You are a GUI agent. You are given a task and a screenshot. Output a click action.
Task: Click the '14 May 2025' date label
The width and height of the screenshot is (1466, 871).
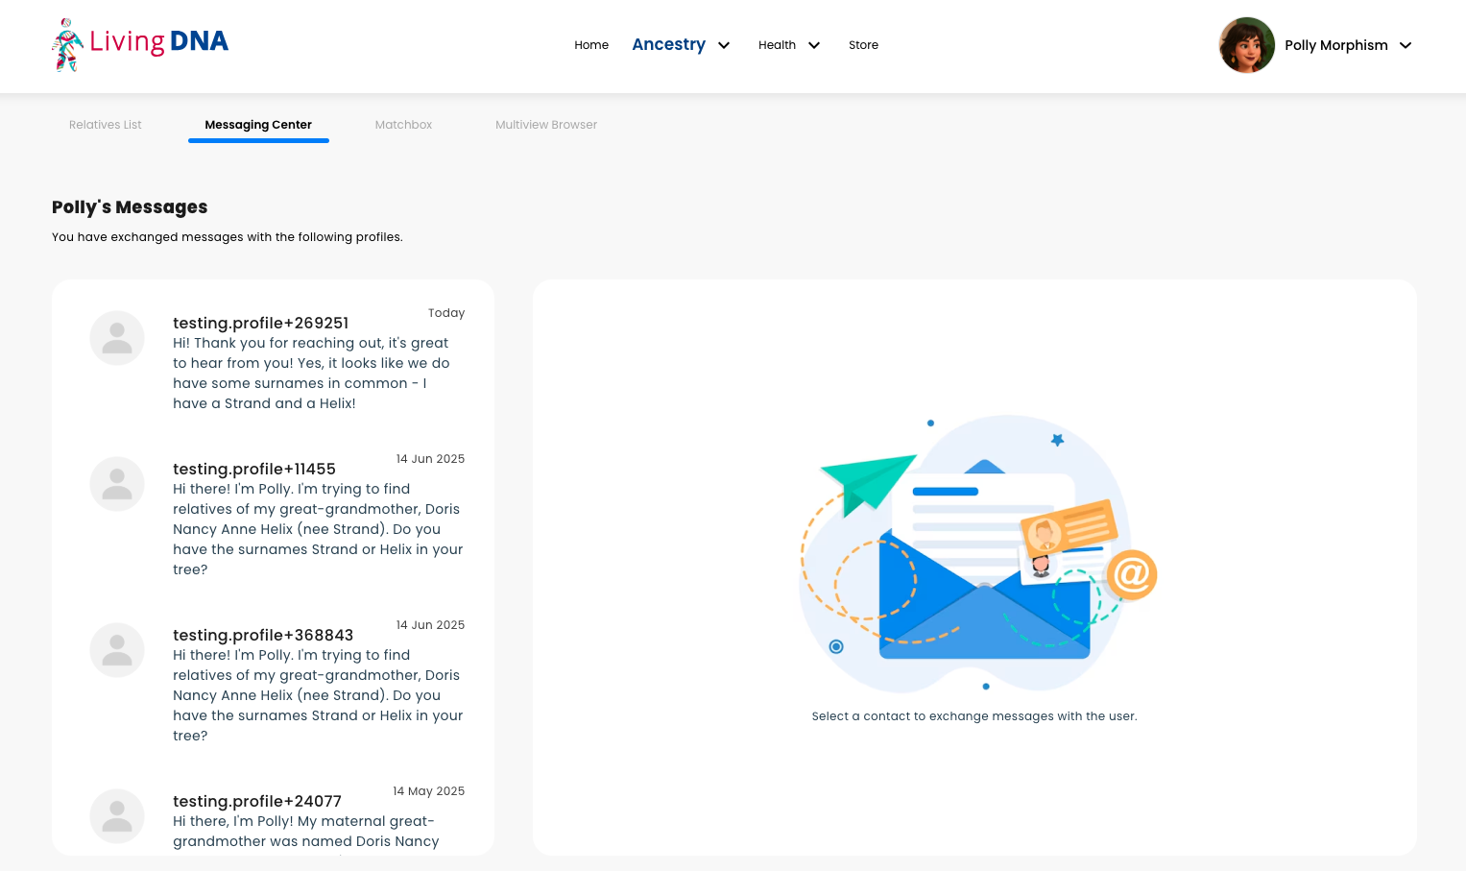tap(429, 791)
